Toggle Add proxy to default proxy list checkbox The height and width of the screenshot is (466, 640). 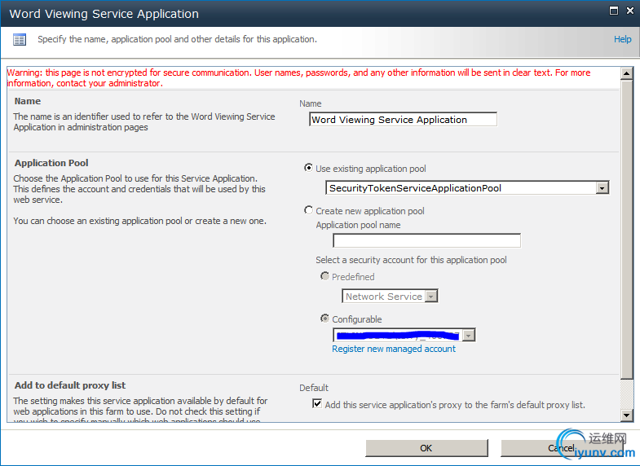316,403
